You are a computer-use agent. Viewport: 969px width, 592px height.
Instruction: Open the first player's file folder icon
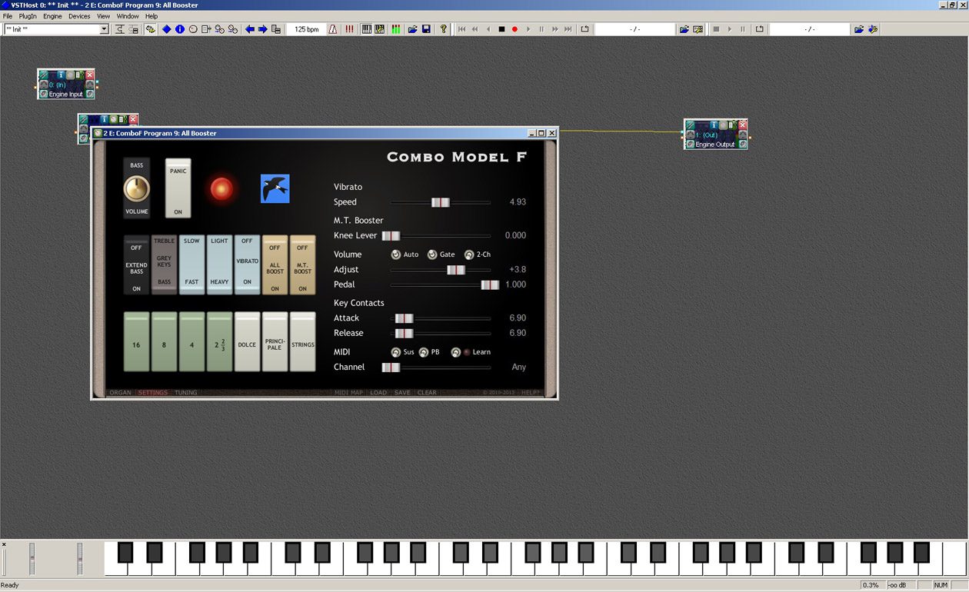tap(684, 29)
